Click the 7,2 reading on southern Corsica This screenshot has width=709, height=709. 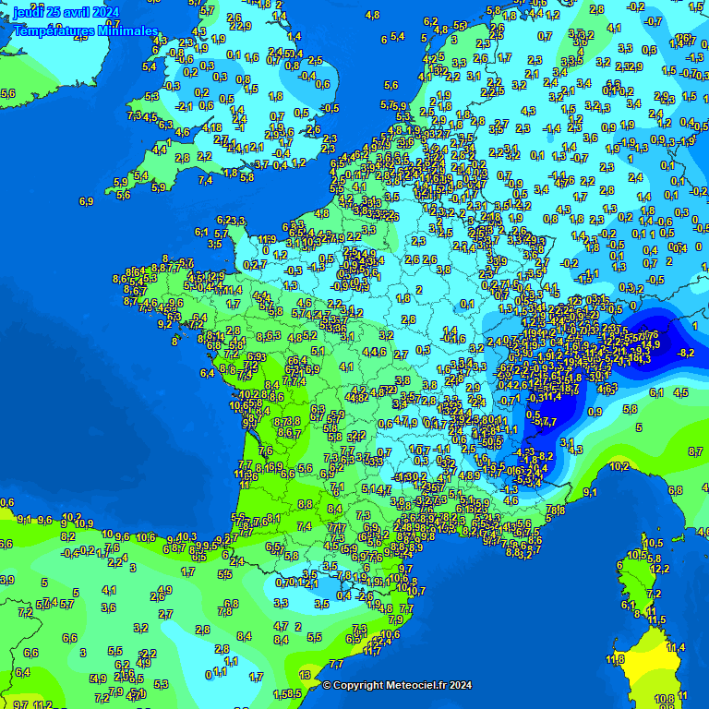[655, 595]
